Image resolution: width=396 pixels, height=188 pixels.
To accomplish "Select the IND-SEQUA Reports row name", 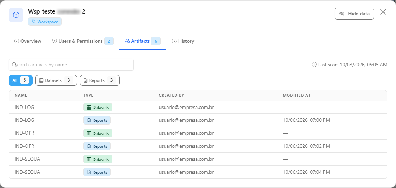I will pyautogui.click(x=27, y=172).
